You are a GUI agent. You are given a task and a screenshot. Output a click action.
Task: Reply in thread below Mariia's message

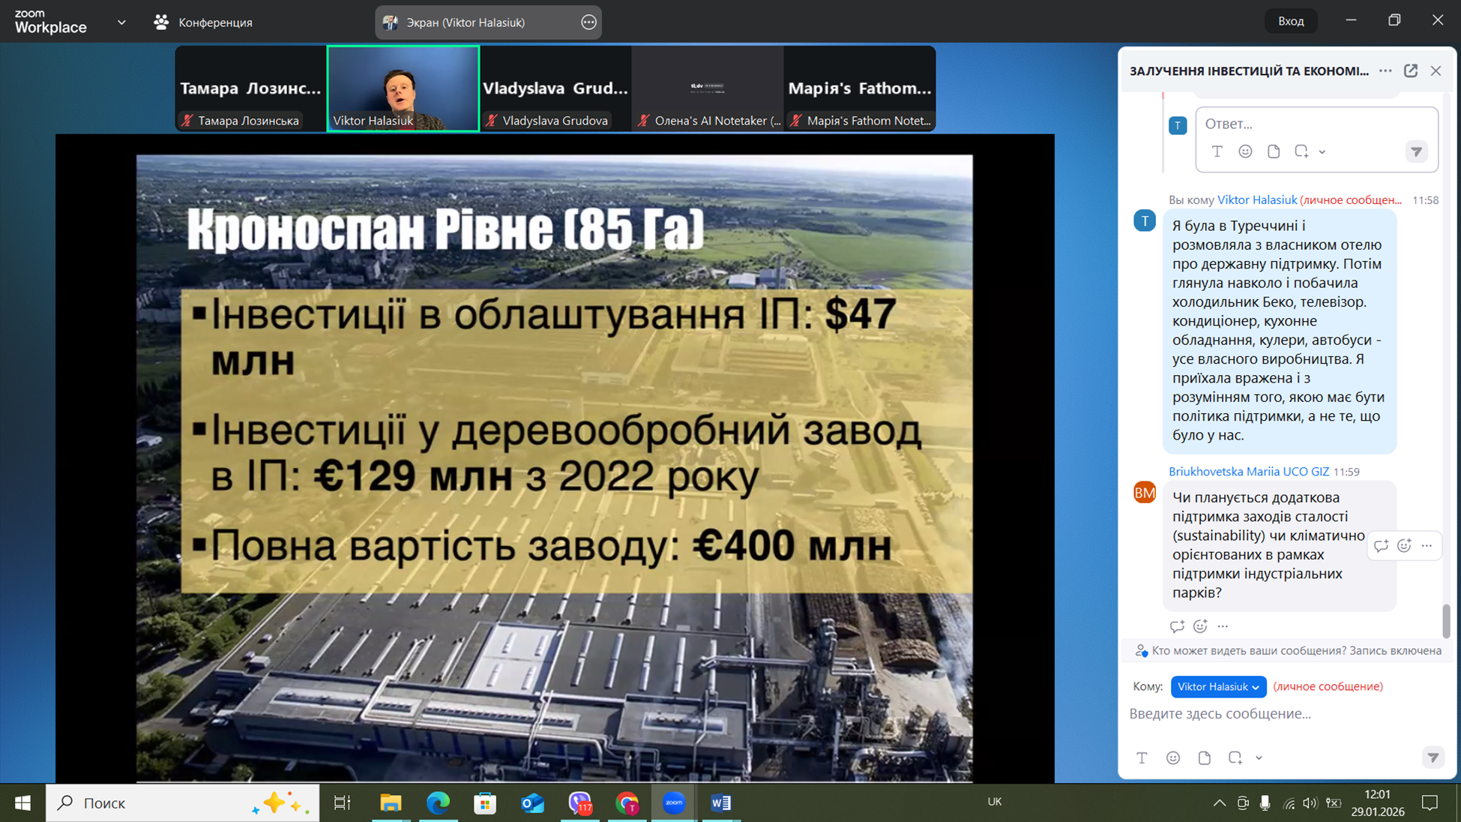[x=1176, y=625]
